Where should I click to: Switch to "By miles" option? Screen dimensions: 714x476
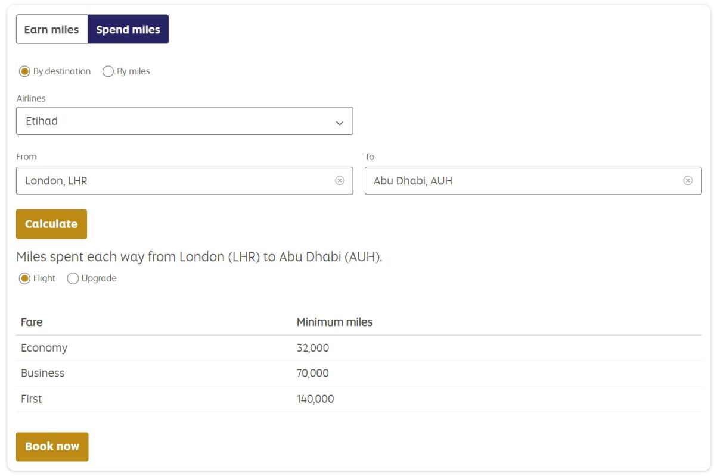[108, 71]
